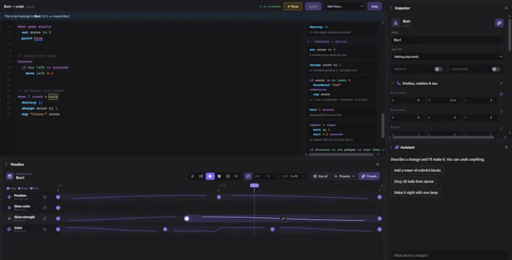The image size is (512, 260).
Task: Click 'Add a tower of colorful blocks'
Action: coord(417,171)
